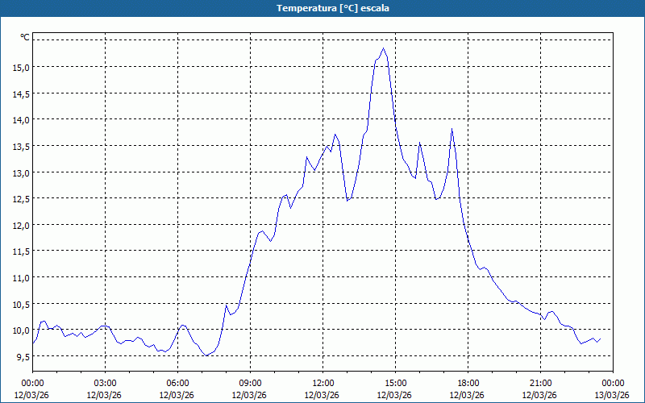Click the °C unit label above the y-axis

point(25,37)
